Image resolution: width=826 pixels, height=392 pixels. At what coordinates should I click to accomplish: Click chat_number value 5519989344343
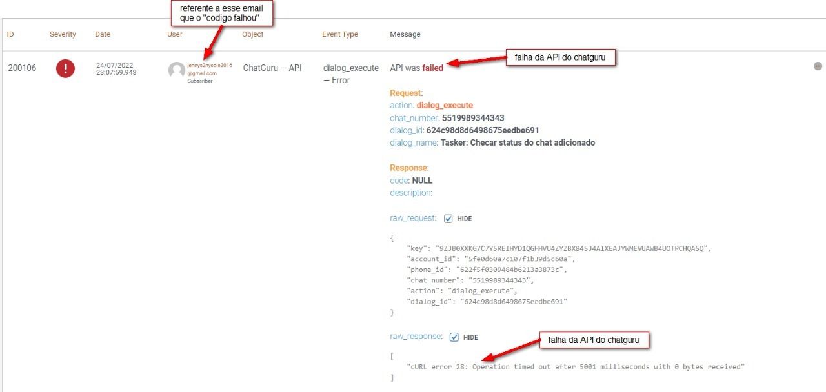[x=473, y=118]
